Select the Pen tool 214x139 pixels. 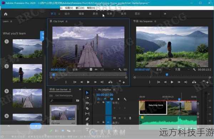click(x=87, y=119)
